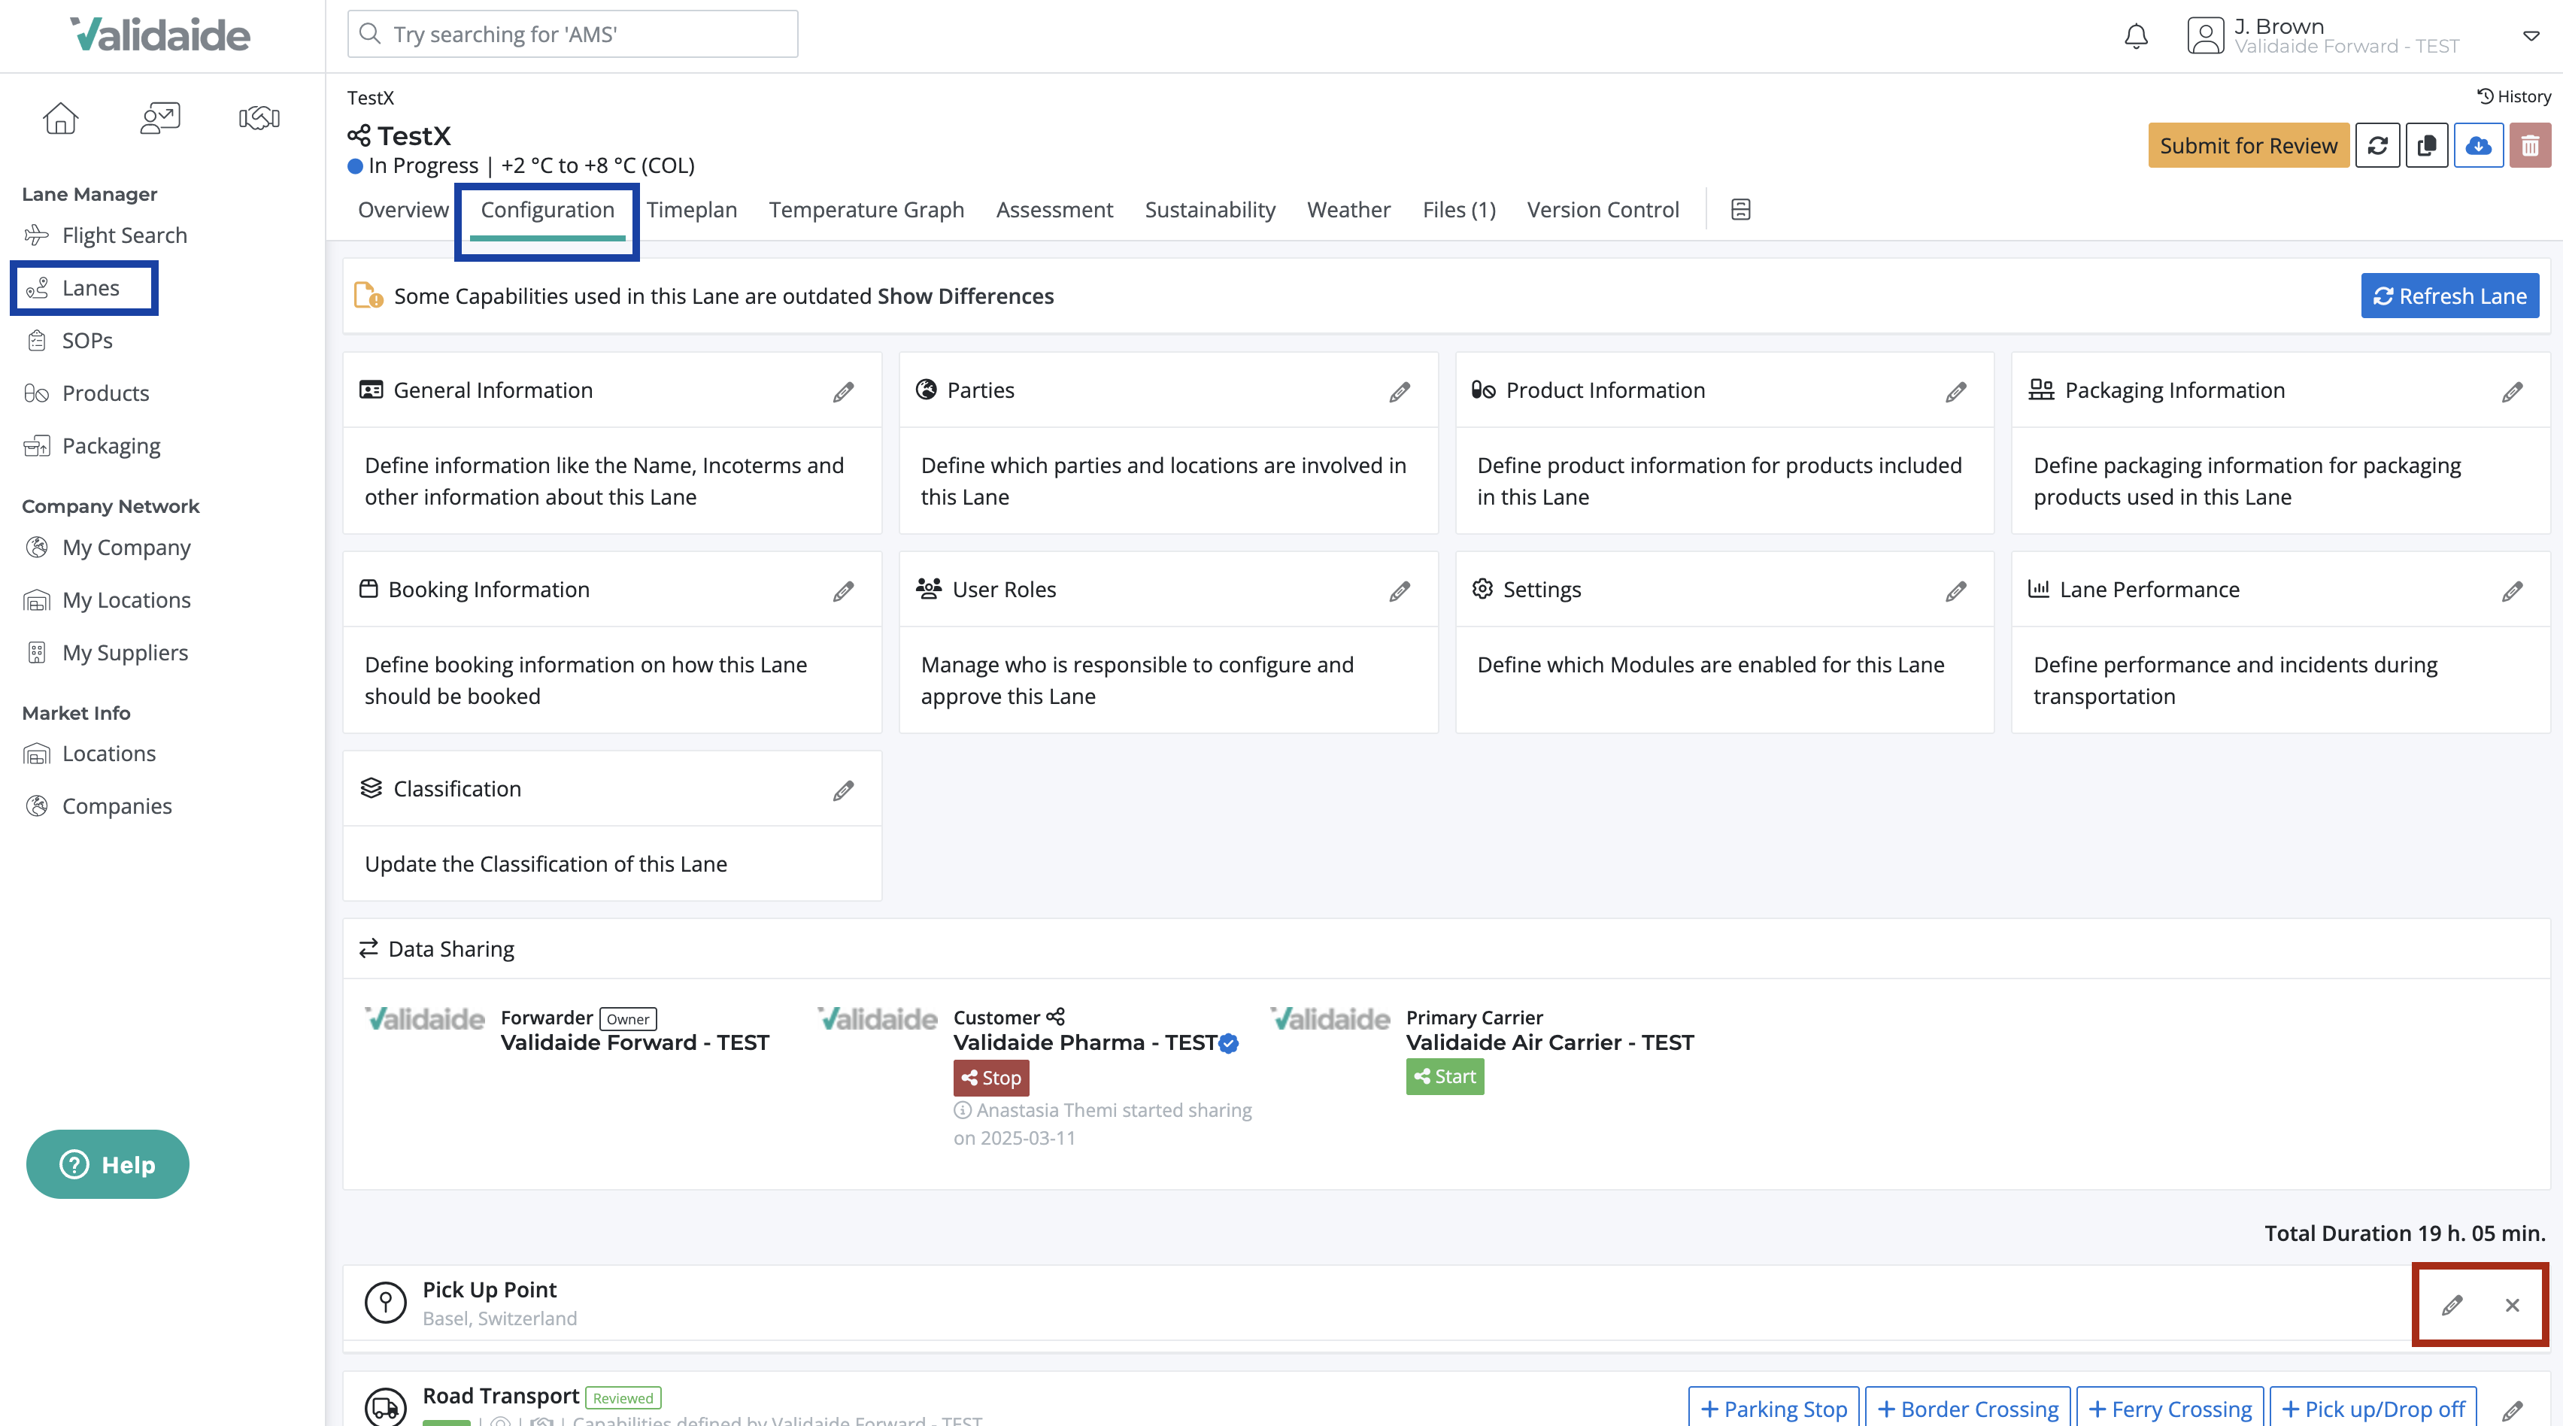Edit Product Information with pencil icon
This screenshot has height=1426, width=2563.
click(x=1956, y=392)
